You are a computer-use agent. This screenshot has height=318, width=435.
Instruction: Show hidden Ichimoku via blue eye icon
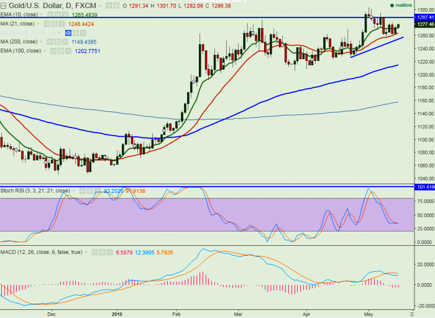click(68, 33)
